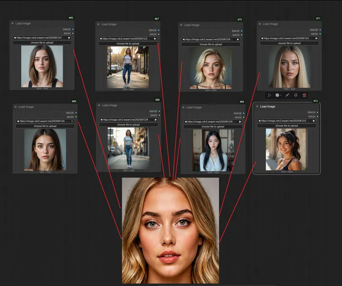Click the large blonde woman portrait image

point(170,230)
